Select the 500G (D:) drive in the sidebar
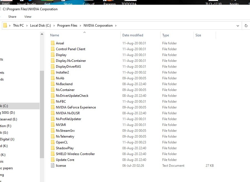The width and height of the screenshot is (250, 182). (x=7, y=113)
